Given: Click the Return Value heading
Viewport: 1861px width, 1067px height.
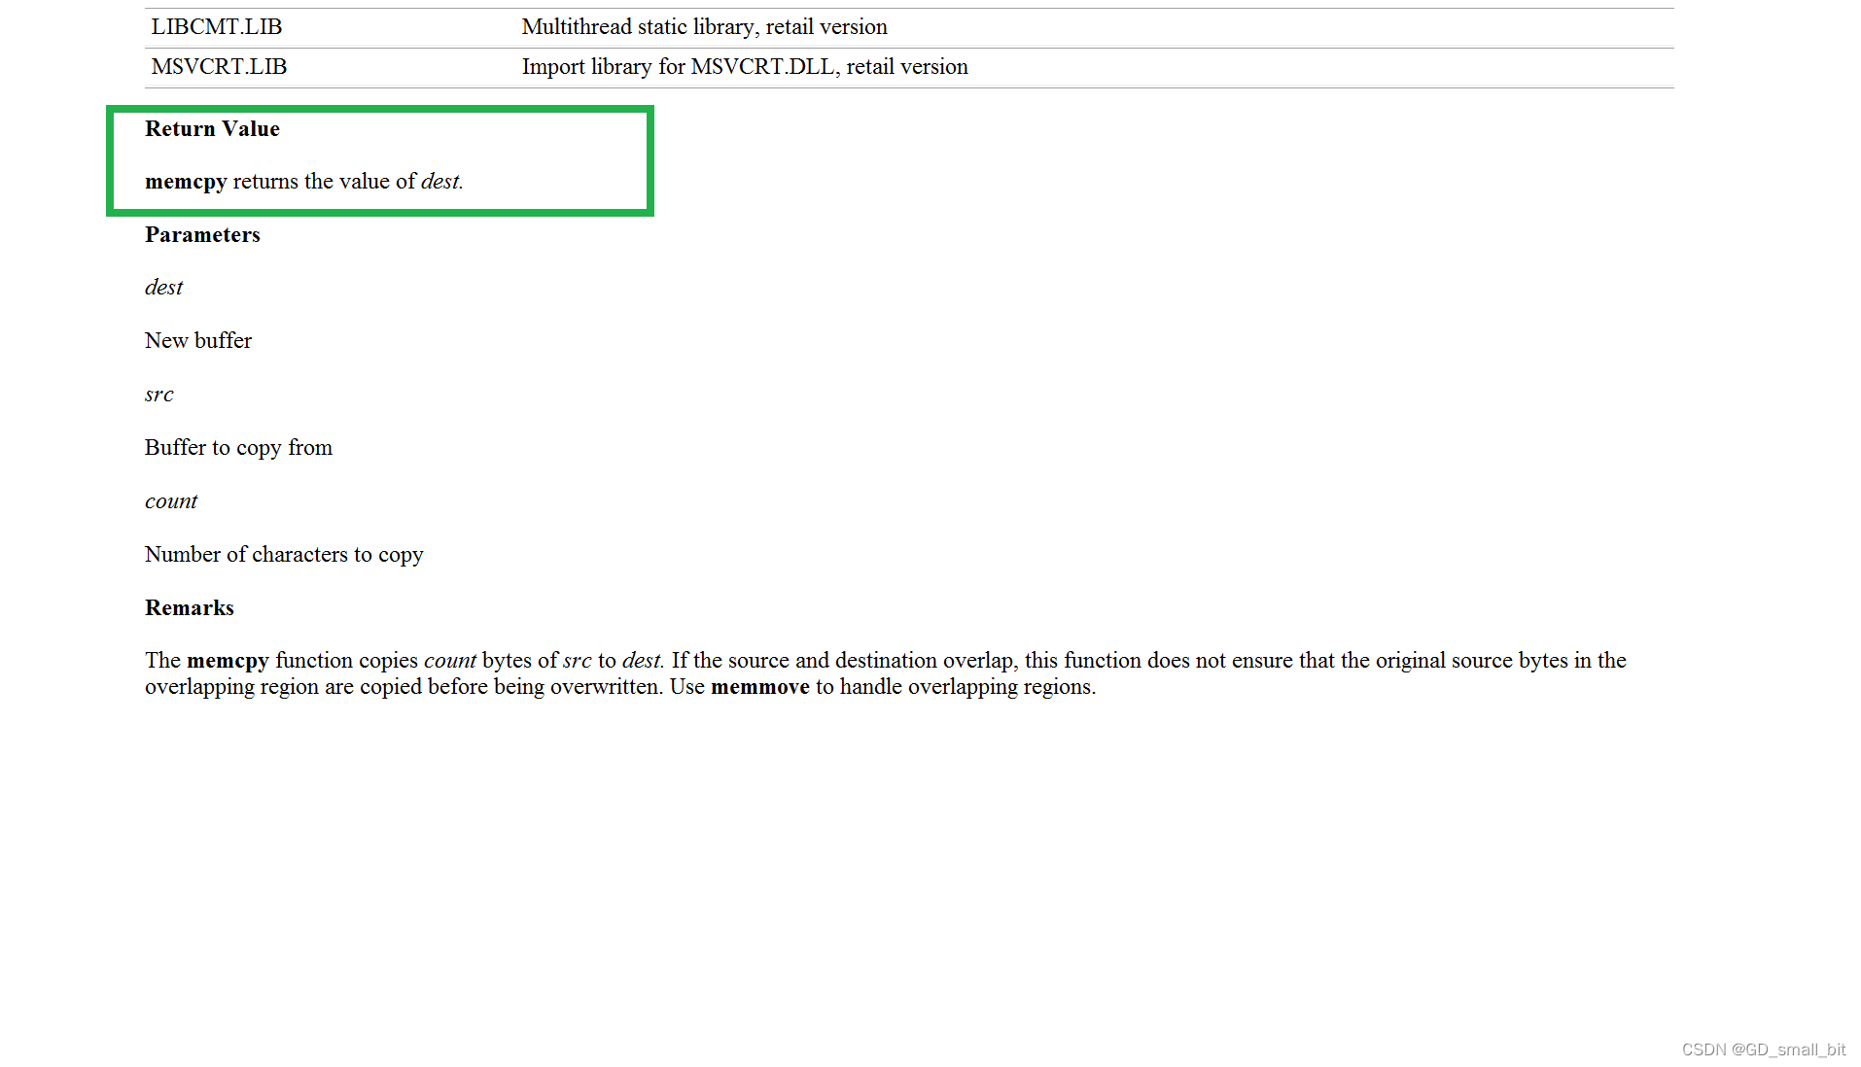Looking at the screenshot, I should [x=211, y=128].
